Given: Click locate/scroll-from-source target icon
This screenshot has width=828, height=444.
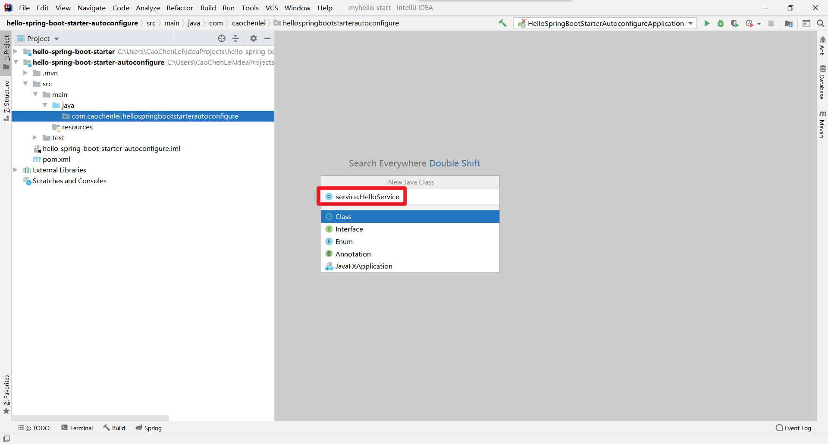Looking at the screenshot, I should point(222,38).
